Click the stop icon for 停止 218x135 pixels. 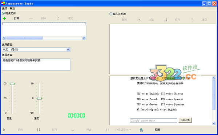73,130
